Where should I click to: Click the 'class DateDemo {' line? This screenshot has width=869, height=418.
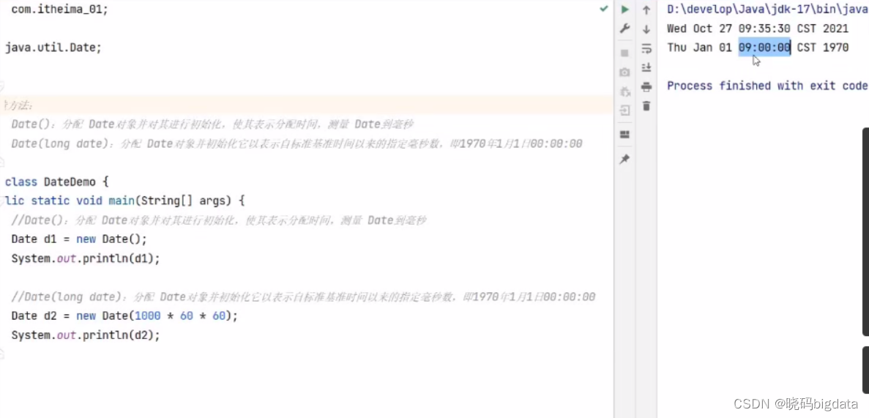(x=56, y=182)
